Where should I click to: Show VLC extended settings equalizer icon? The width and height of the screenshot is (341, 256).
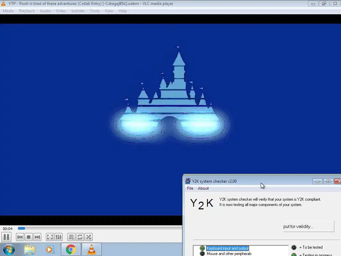[59, 237]
